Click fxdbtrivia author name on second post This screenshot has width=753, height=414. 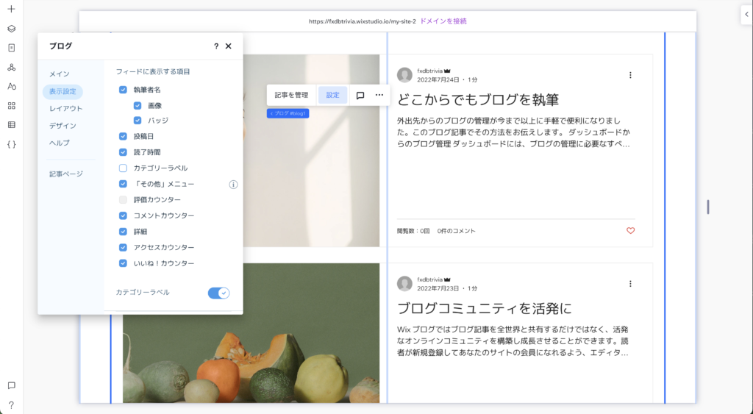point(429,279)
